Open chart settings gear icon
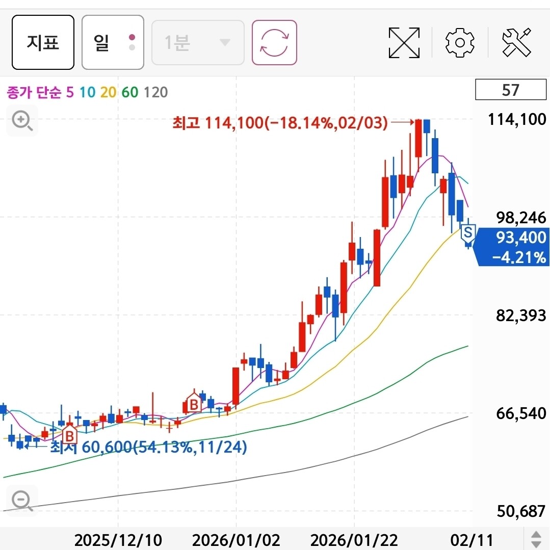This screenshot has height=550, width=550. (x=460, y=43)
